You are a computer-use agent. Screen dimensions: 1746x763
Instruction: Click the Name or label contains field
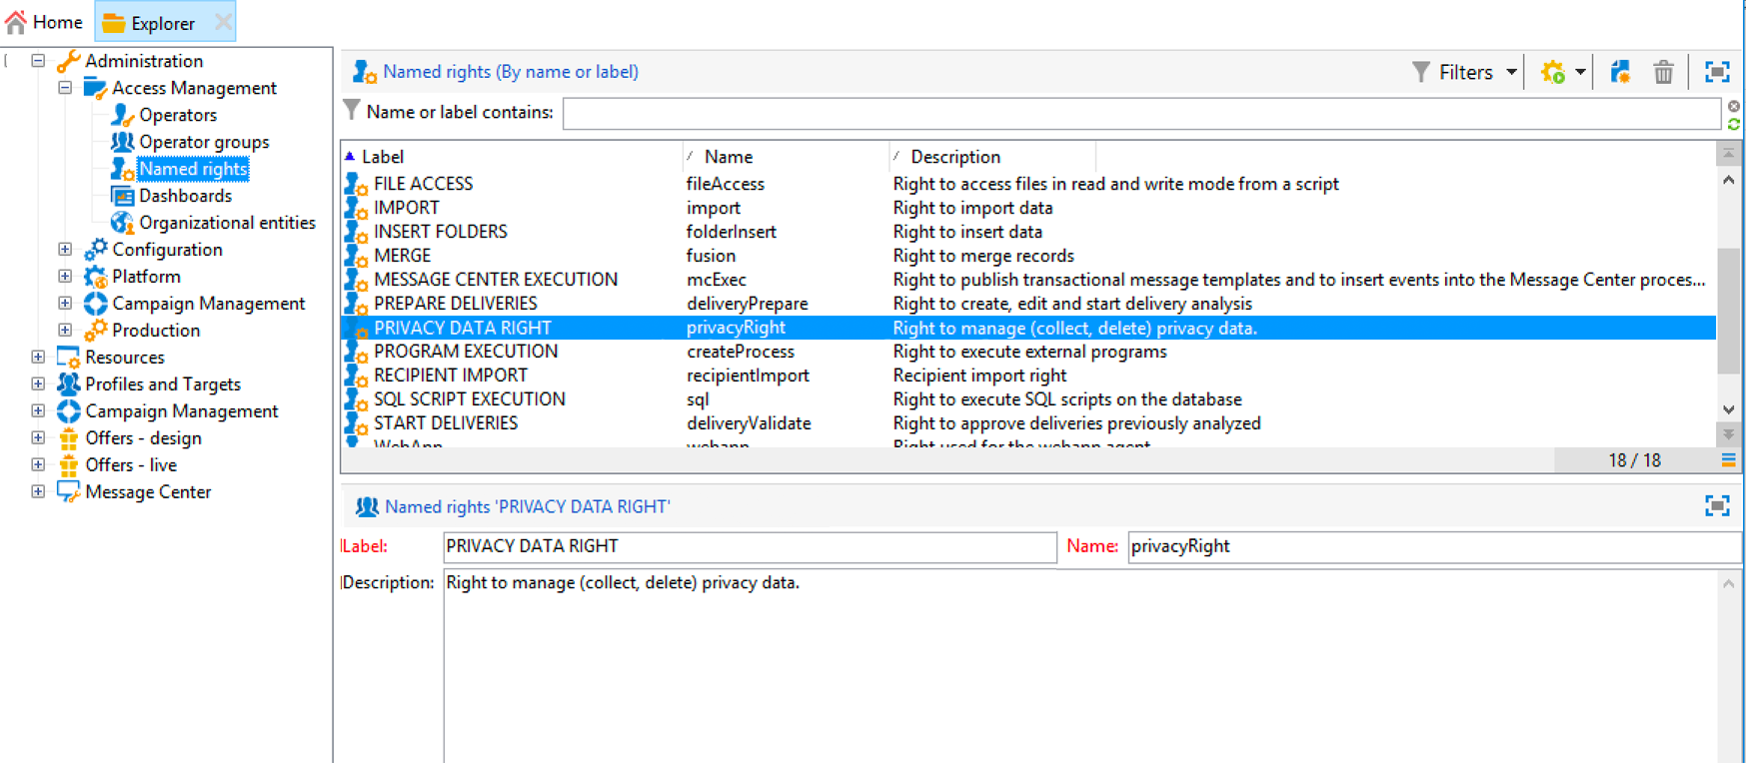[1139, 113]
